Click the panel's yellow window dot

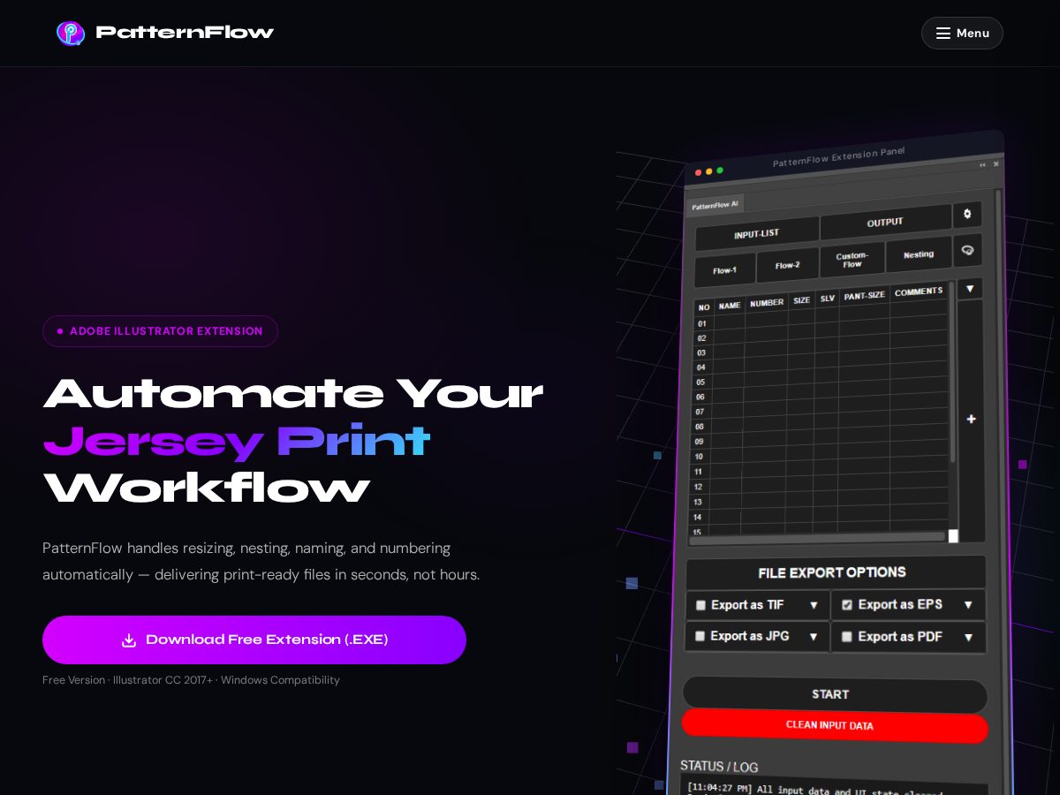pyautogui.click(x=708, y=171)
